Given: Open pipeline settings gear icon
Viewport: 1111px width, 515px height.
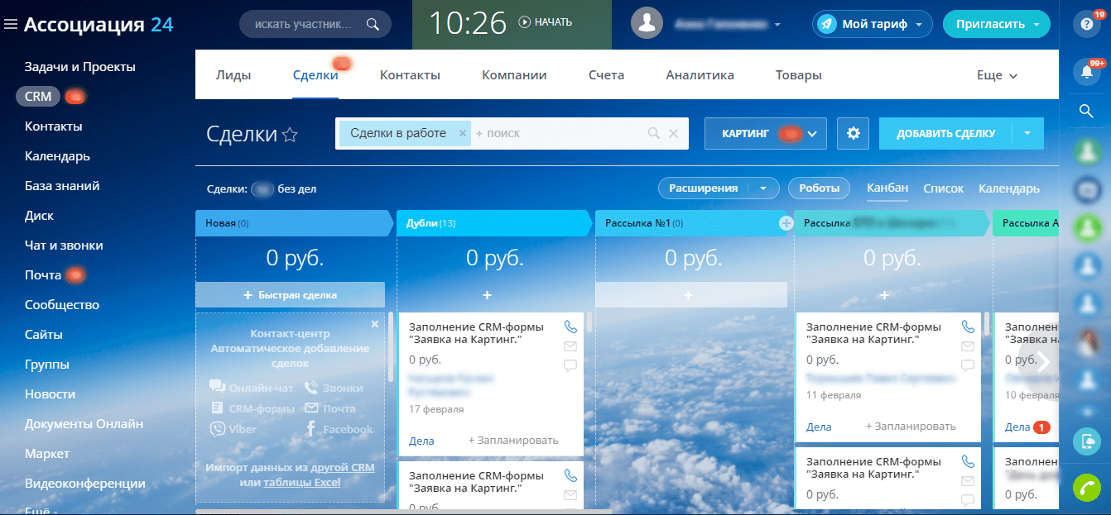Looking at the screenshot, I should pyautogui.click(x=853, y=133).
